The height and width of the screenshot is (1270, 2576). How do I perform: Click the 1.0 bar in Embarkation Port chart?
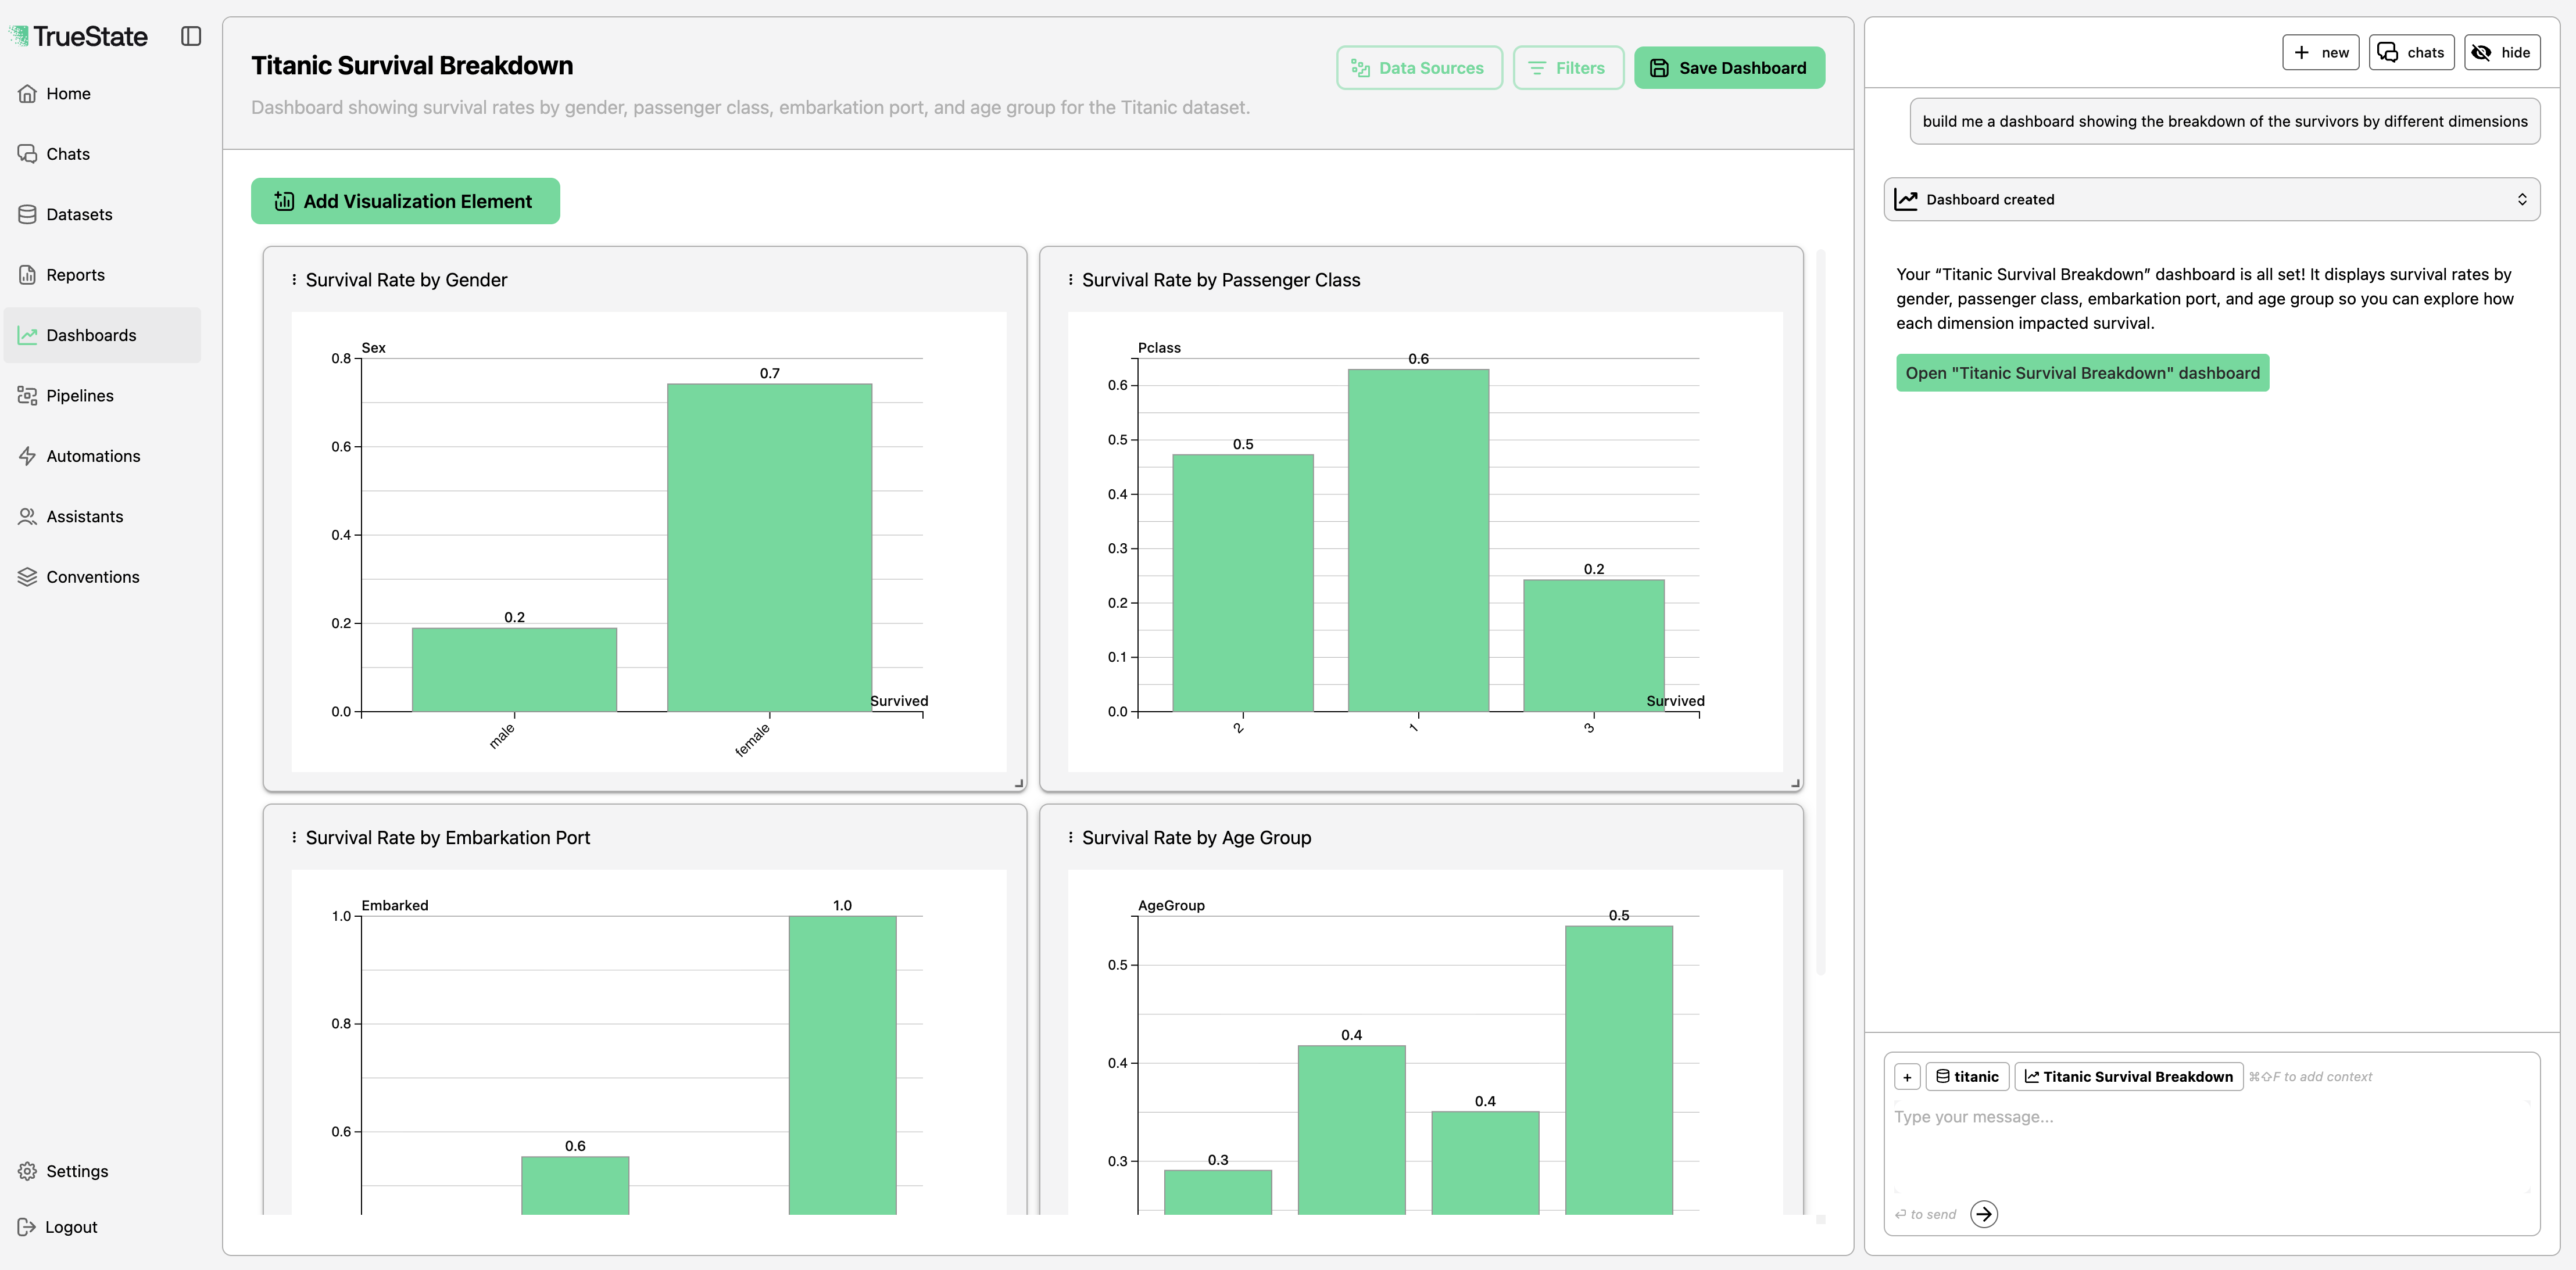[843, 1066]
